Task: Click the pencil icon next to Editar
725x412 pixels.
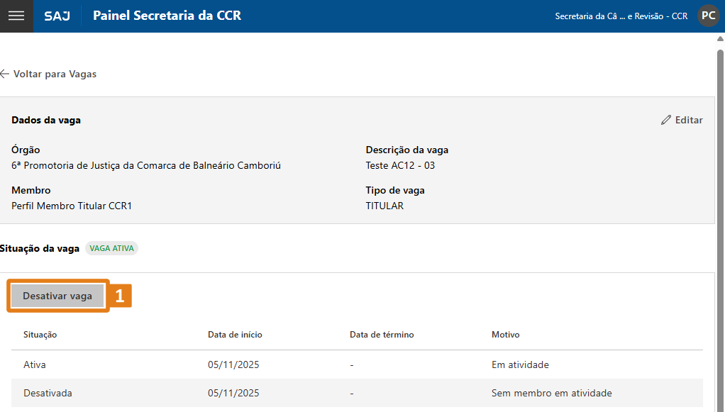Action: (x=665, y=120)
